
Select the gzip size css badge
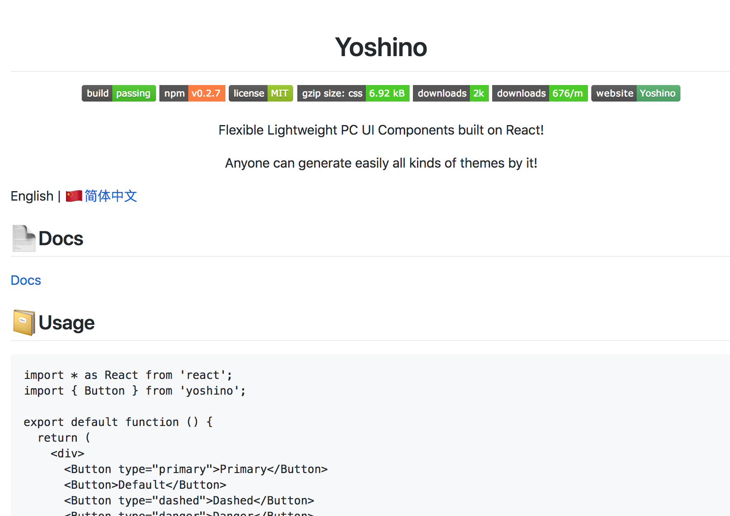tap(353, 93)
